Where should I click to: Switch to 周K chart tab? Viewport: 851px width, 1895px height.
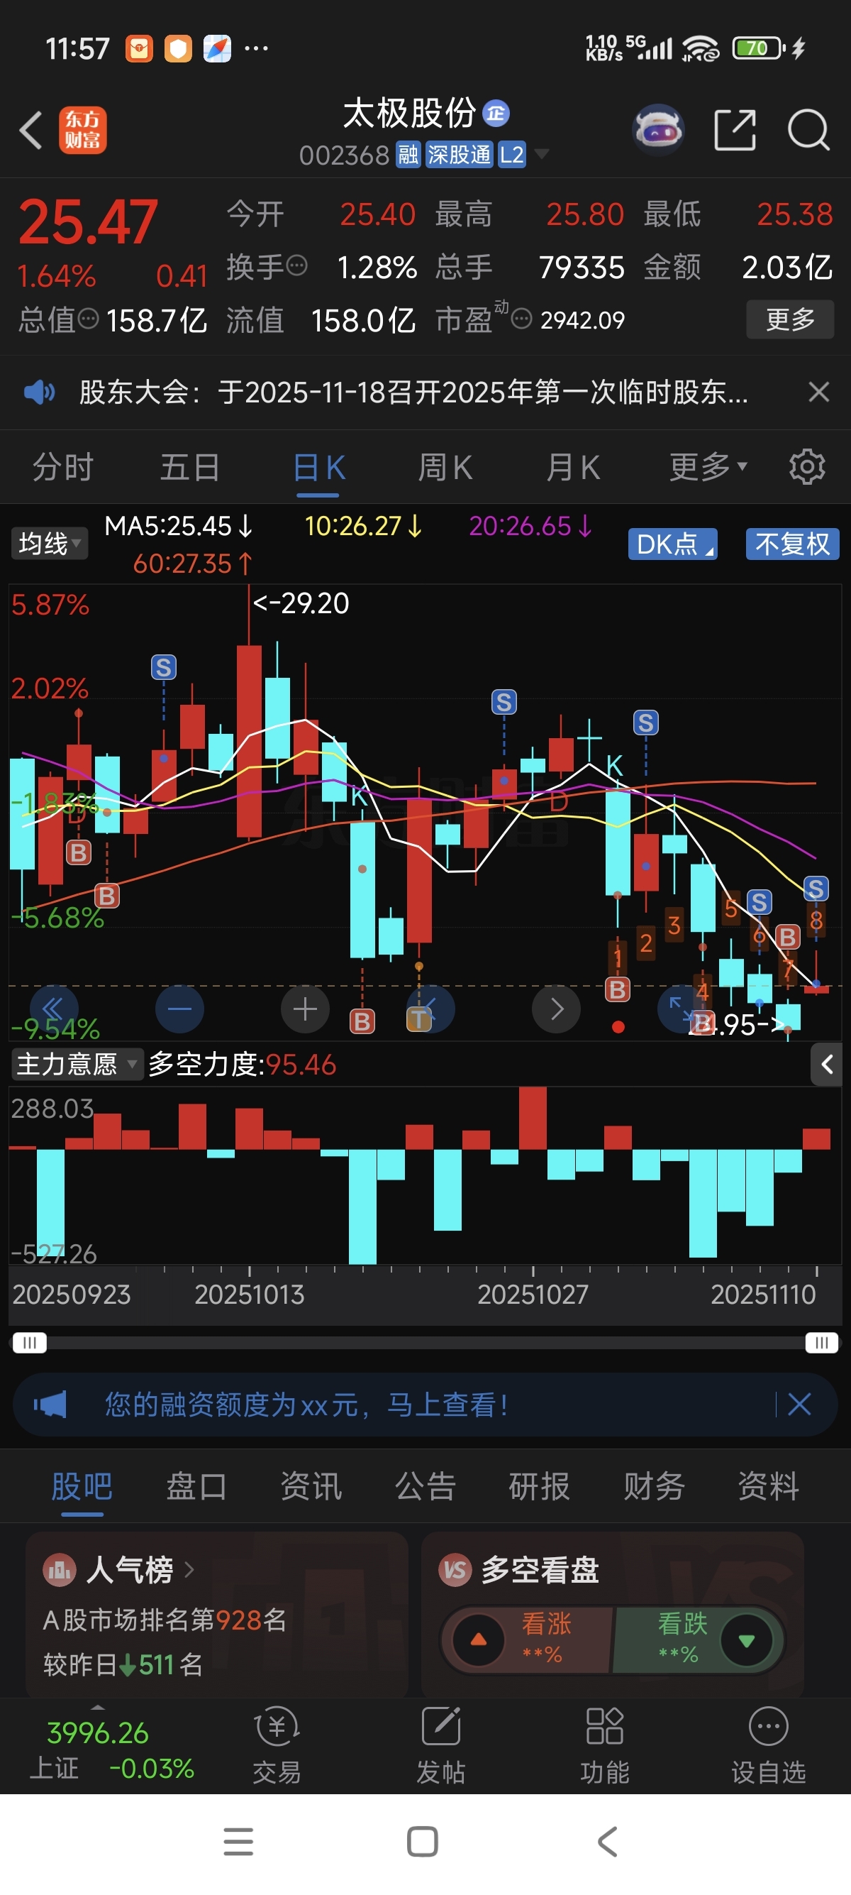pyautogui.click(x=445, y=467)
